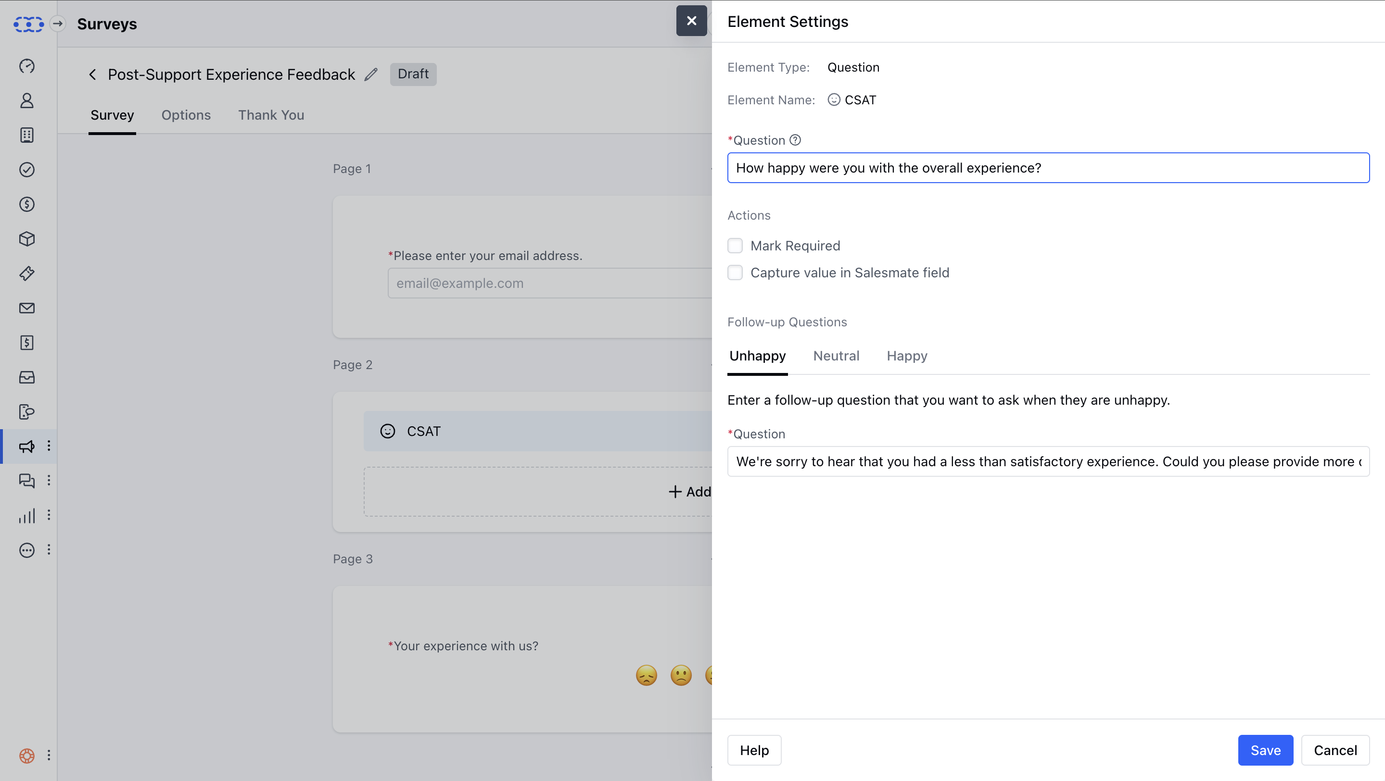Click the Page 1 label
This screenshot has height=781, width=1385.
point(352,169)
